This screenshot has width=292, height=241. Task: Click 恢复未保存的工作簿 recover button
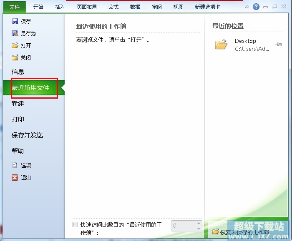241,232
